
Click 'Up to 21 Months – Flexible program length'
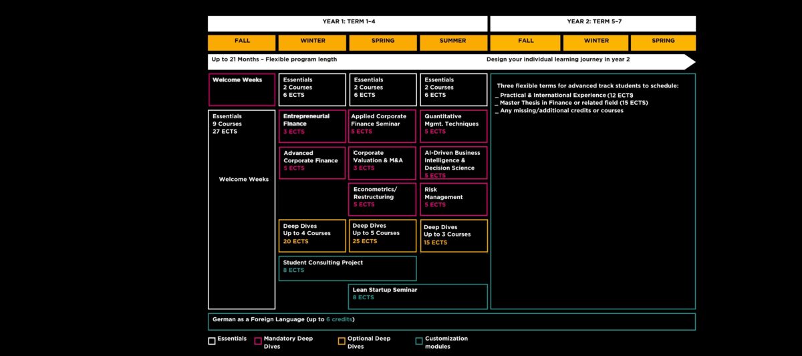(274, 59)
